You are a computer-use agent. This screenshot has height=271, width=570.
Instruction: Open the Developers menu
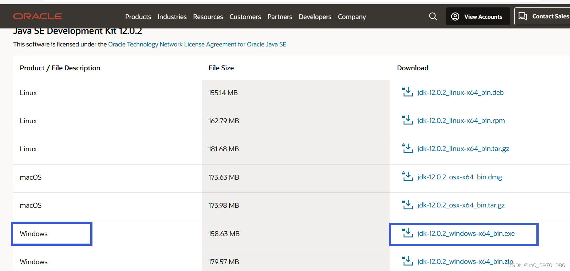click(x=315, y=17)
